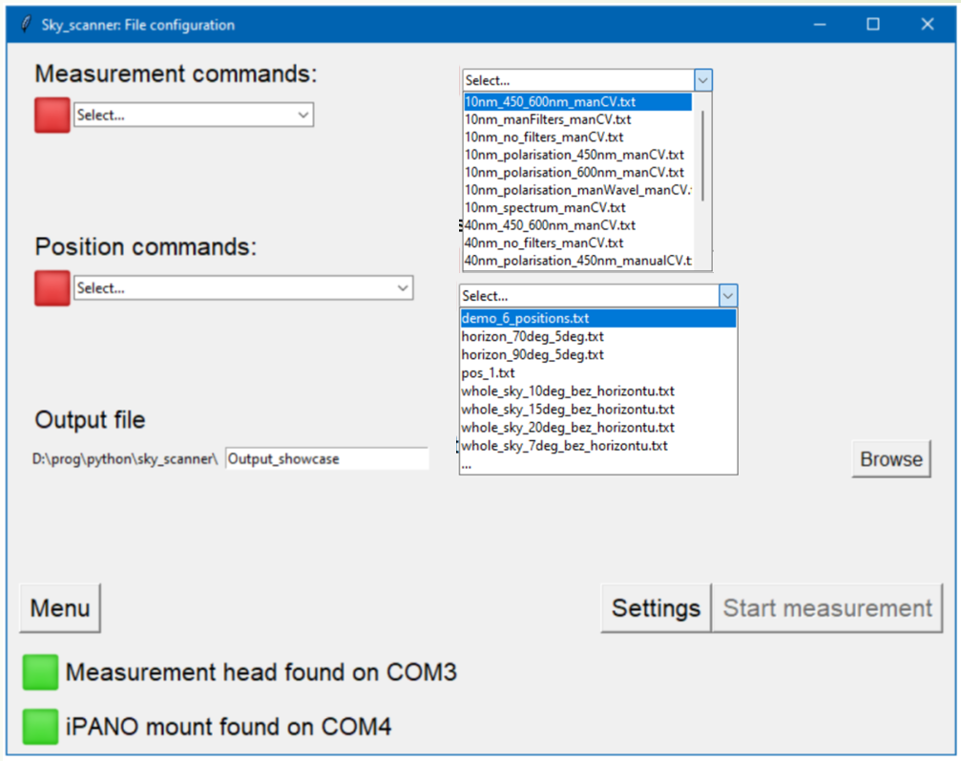961x761 pixels.
Task: Click the measurement file list scrollbar
Action: tap(702, 153)
